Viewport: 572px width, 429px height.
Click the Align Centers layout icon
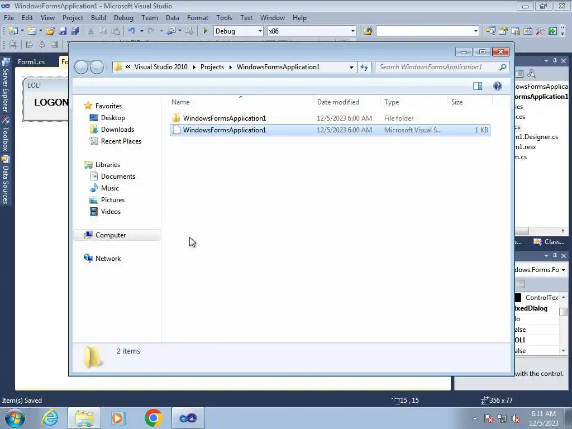pos(42,45)
